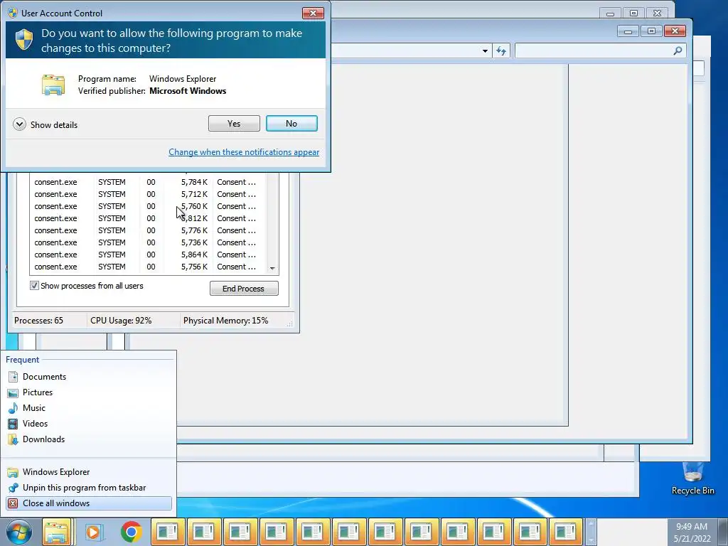Image resolution: width=728 pixels, height=546 pixels.
Task: Click the Windows Explorer taskbar icon
Action: tap(57, 532)
